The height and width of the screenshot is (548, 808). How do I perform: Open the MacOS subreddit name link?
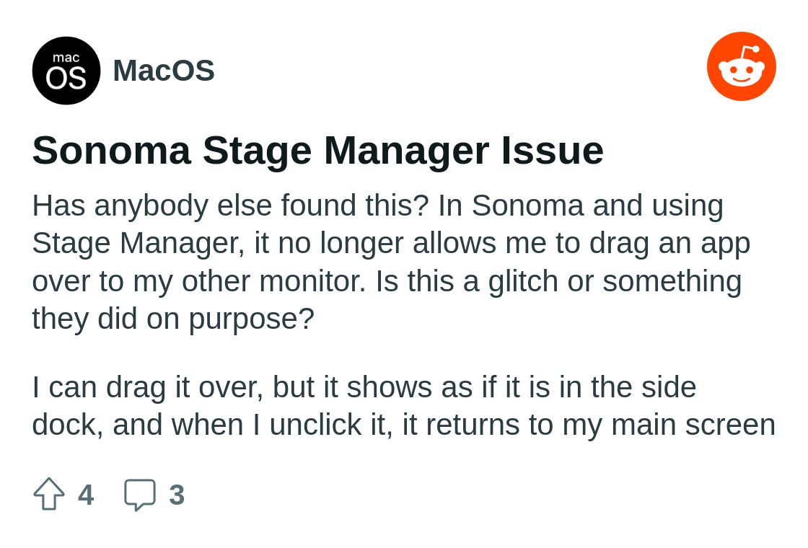pos(163,71)
